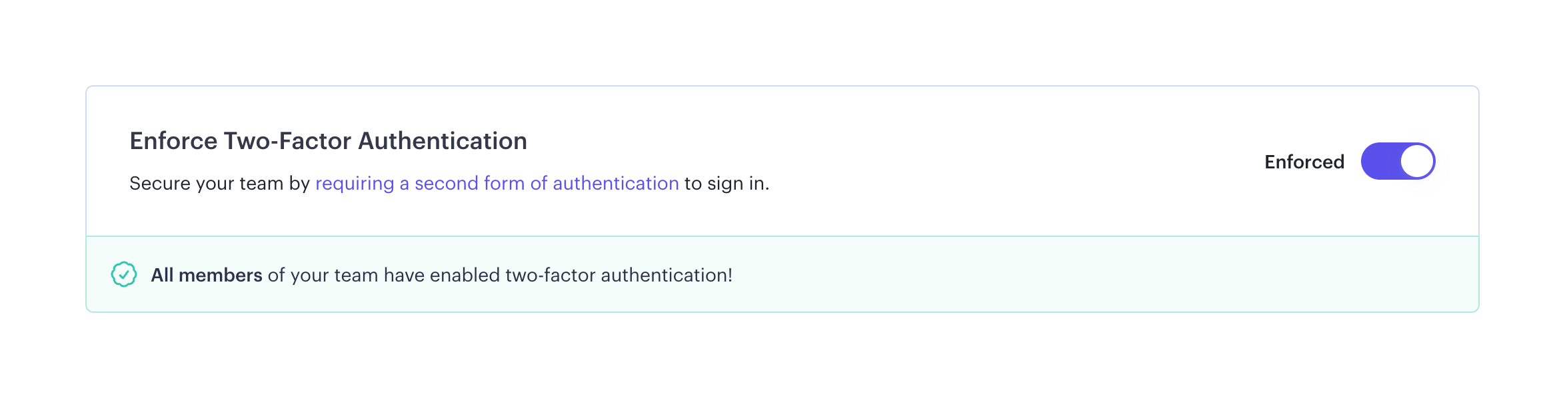Click the 'Enforced' label beside the switch
Viewport: 1565px width, 398px height.
click(x=1304, y=162)
